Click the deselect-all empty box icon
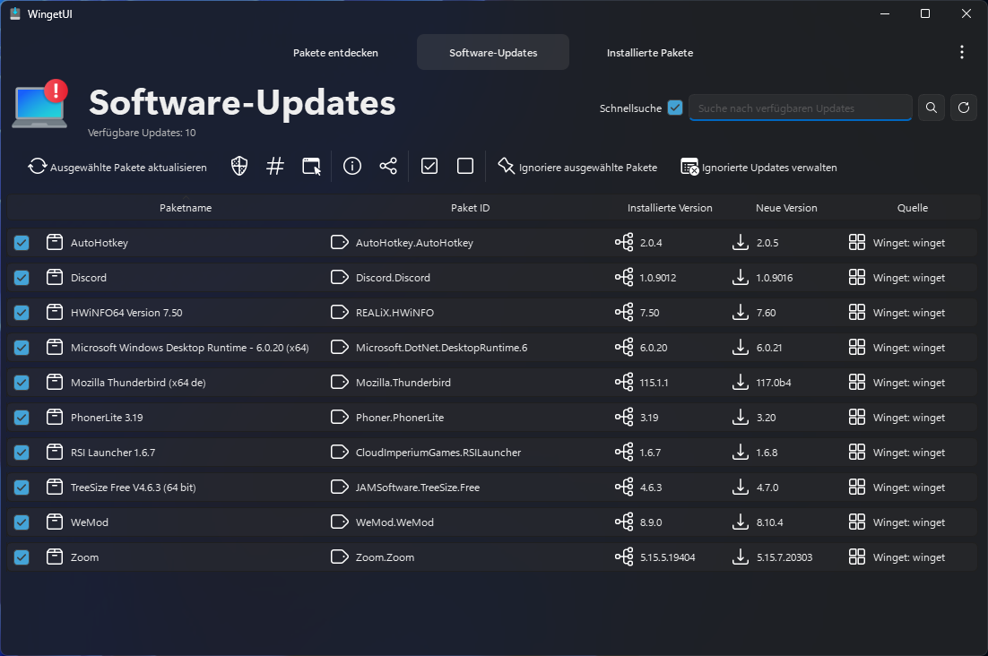The height and width of the screenshot is (656, 988). tap(465, 166)
